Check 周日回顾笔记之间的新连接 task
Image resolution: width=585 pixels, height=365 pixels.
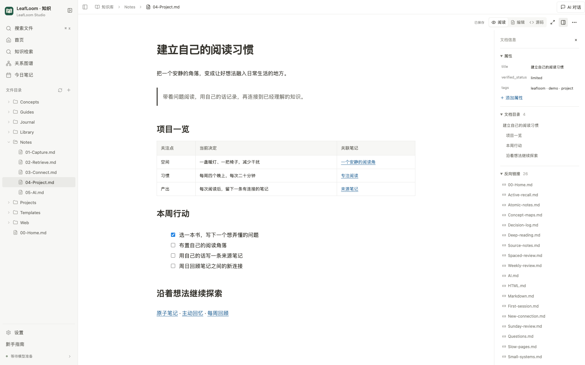click(173, 266)
